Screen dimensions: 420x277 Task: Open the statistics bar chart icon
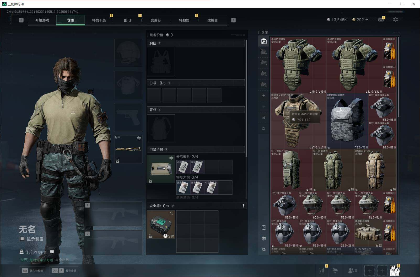coord(321,270)
